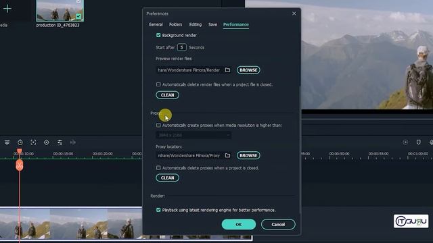The width and height of the screenshot is (433, 243).
Task: Click BROWSE for preview render files
Action: coord(248,70)
